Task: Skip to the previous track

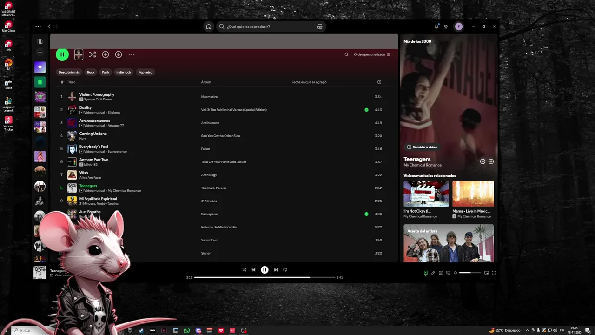Action: 253,270
